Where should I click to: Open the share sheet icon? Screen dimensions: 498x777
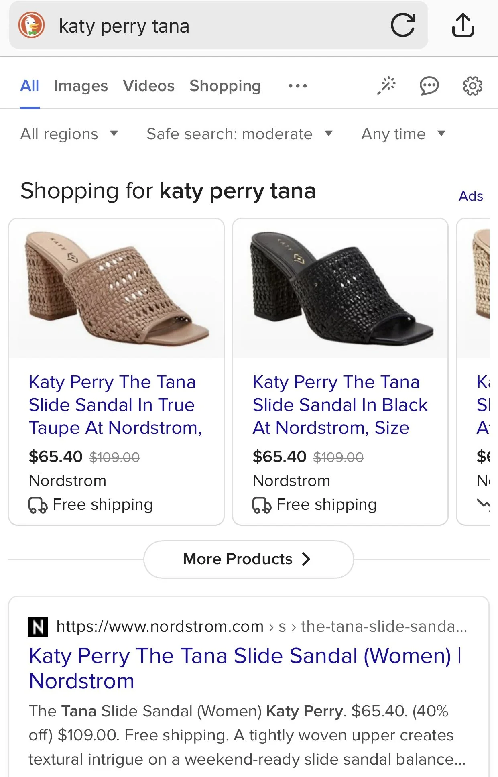(463, 25)
